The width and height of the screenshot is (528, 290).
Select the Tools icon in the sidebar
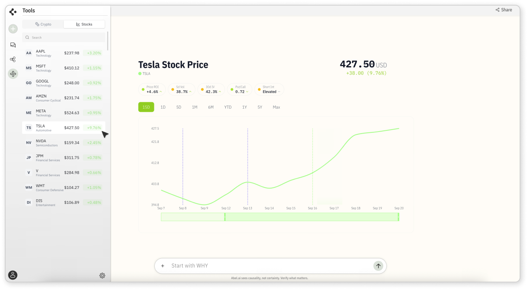tap(13, 74)
